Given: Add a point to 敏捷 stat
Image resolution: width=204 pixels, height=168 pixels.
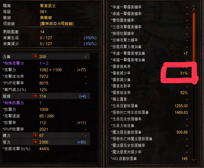Looking at the screenshot, I should click(35, 96).
